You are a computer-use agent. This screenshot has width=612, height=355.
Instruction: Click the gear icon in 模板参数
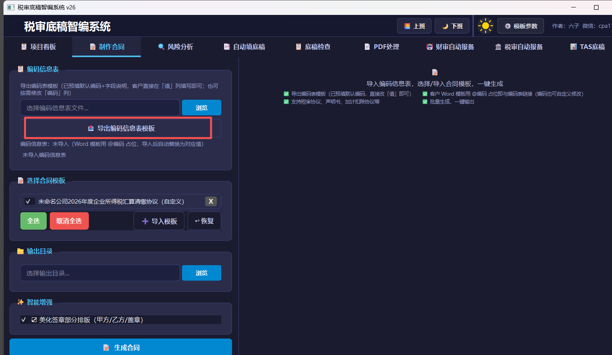508,26
